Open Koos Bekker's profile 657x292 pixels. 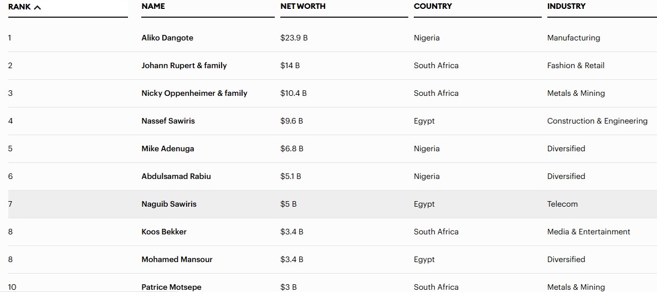tap(164, 232)
